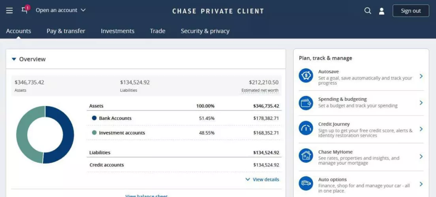
Task: Click the Sign out button
Action: (x=411, y=11)
